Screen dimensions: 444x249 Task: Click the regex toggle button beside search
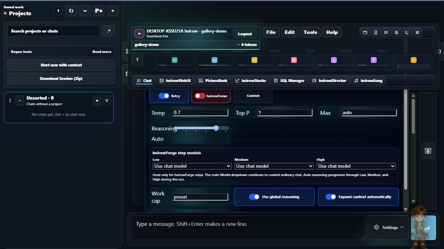pyautogui.click(x=109, y=31)
